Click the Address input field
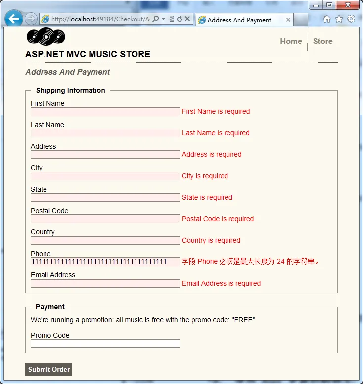 [x=105, y=155]
